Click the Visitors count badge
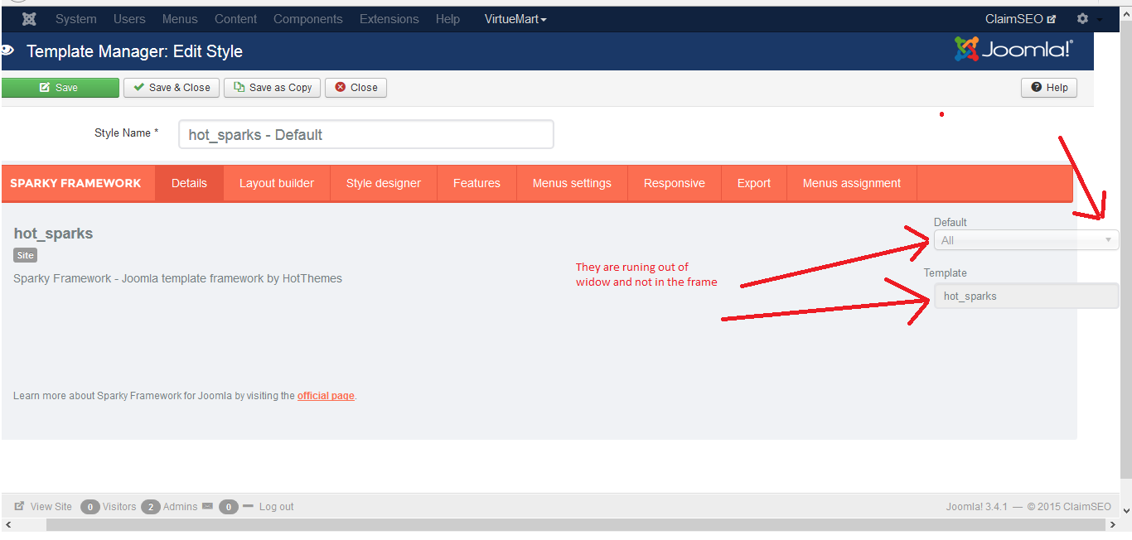This screenshot has height=540, width=1132. (90, 507)
